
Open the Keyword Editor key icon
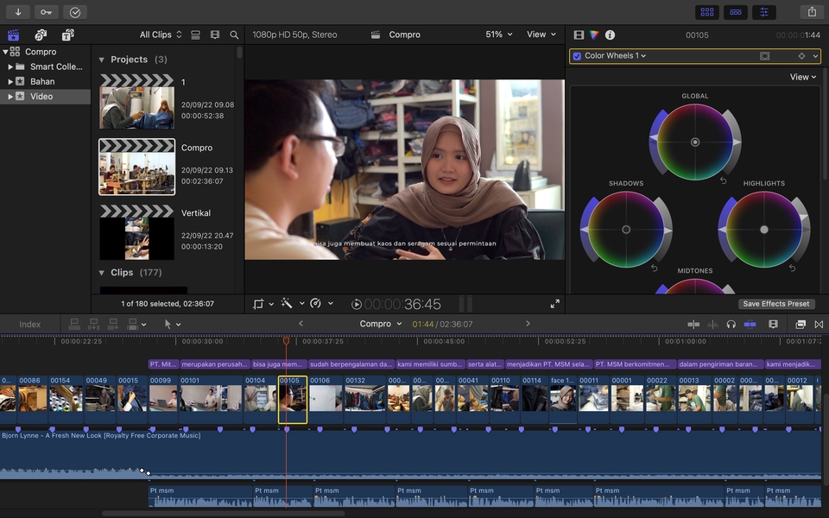pos(47,12)
